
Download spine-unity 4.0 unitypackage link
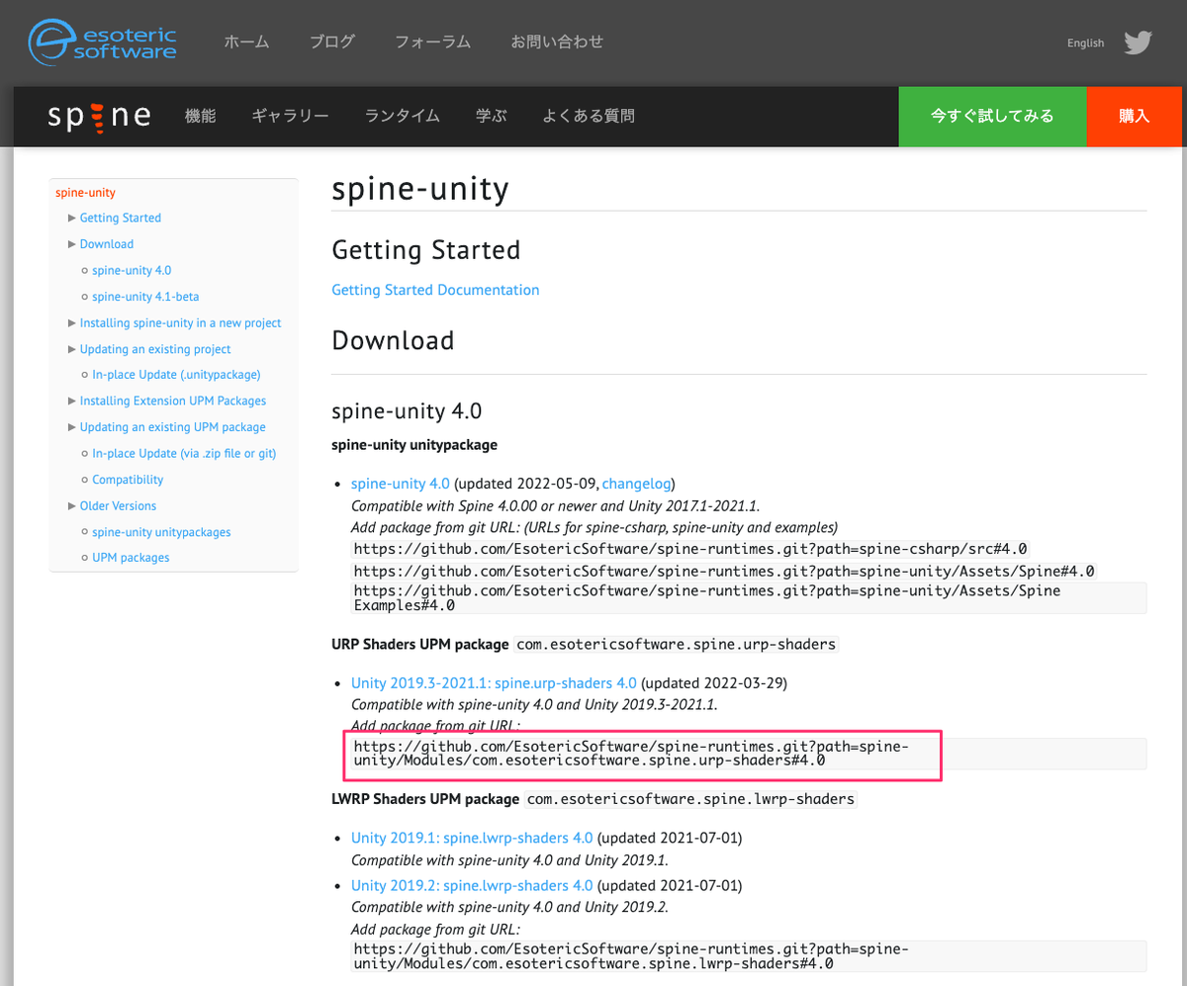(401, 484)
